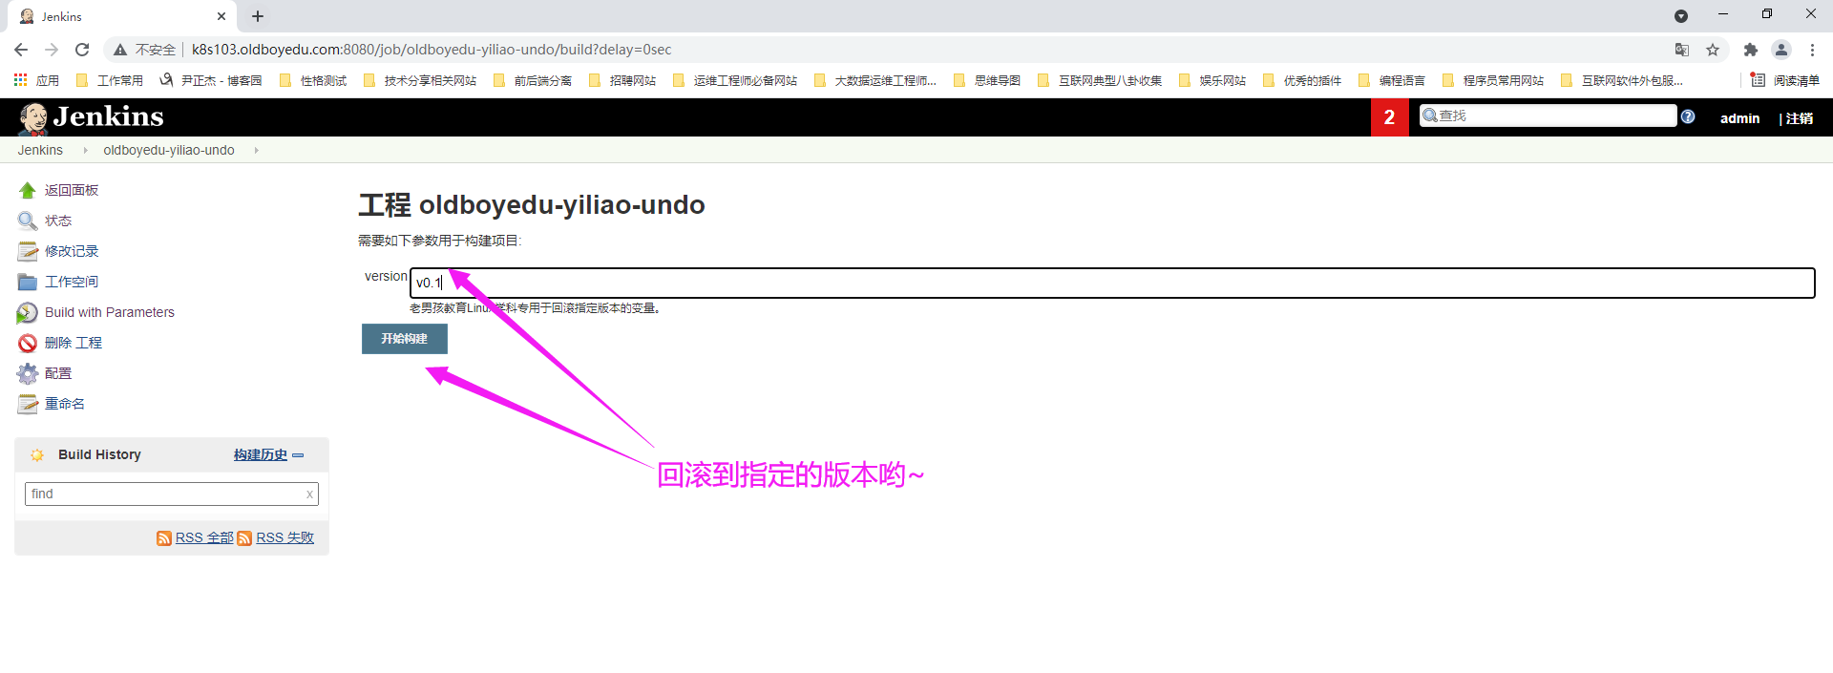Open the 工作空间 folder icon
This screenshot has height=673, width=1833.
[x=28, y=283]
